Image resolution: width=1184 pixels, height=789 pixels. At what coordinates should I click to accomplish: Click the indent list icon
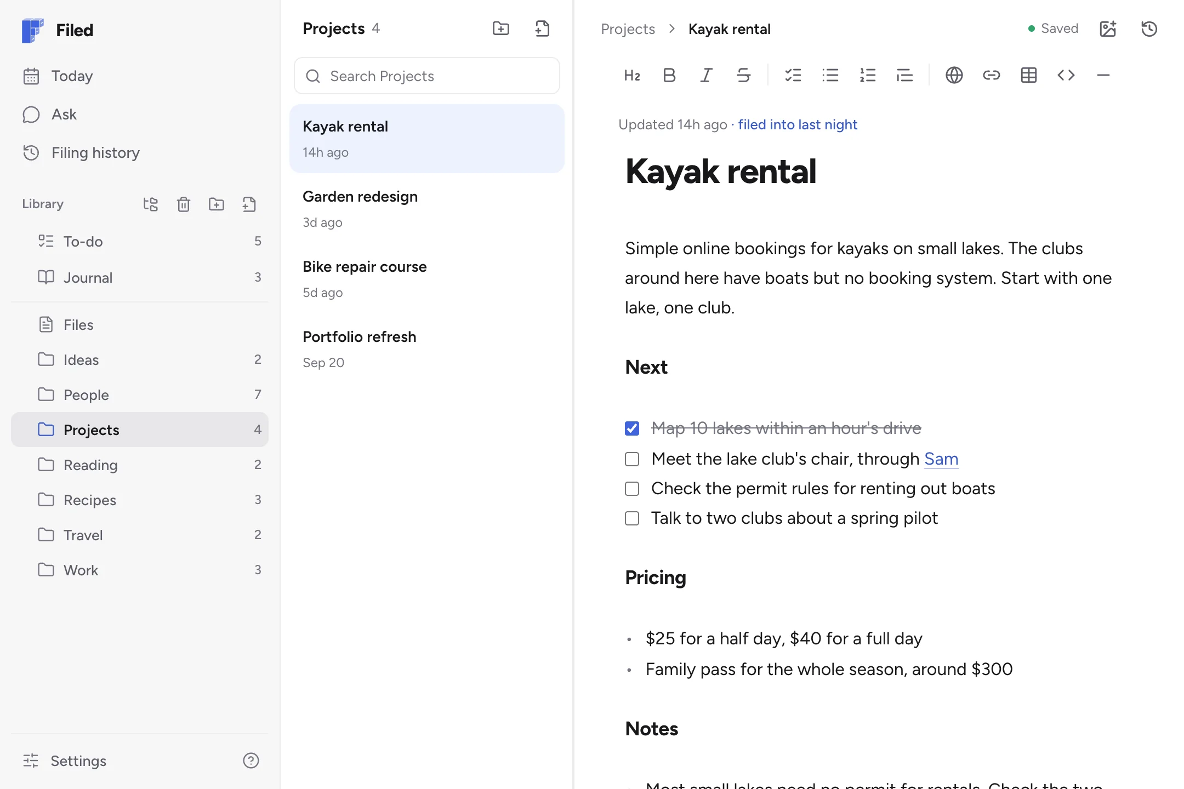[905, 75]
